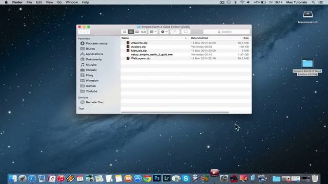Image resolution: width=328 pixels, height=184 pixels.
Task: Open Safari from the Dock
Action: 32,178
